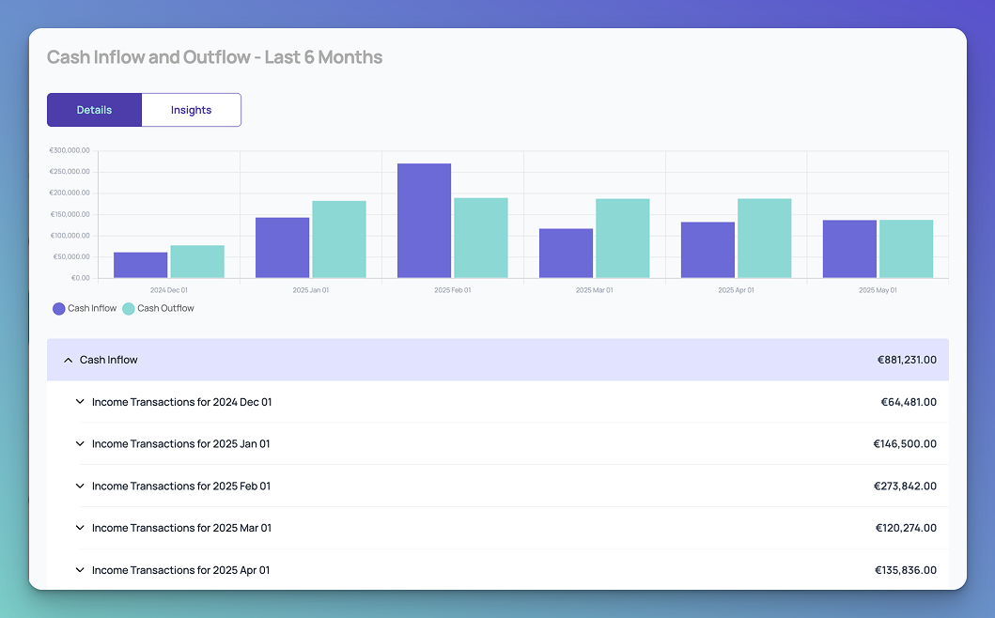This screenshot has width=995, height=618.
Task: Click the 2024 Dec cash inflow bar
Action: click(x=140, y=265)
